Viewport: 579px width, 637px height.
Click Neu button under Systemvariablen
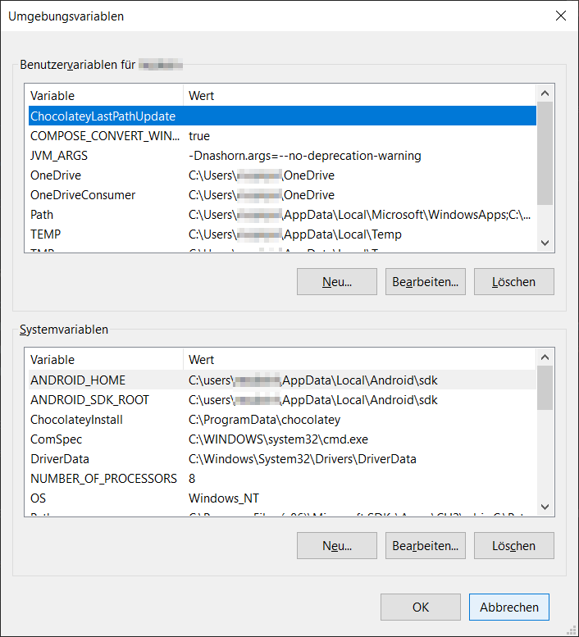[337, 546]
